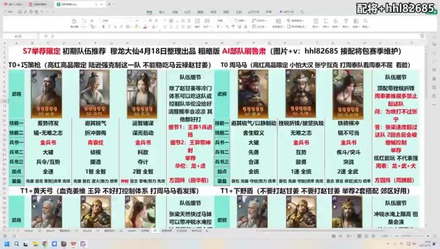The height and width of the screenshot is (249, 440).
Task: Open the font name dropdown
Action: click(x=131, y=21)
